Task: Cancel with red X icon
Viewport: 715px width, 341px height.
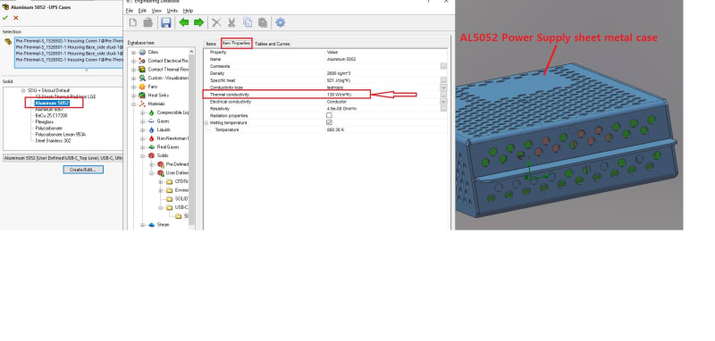Action: (x=16, y=18)
